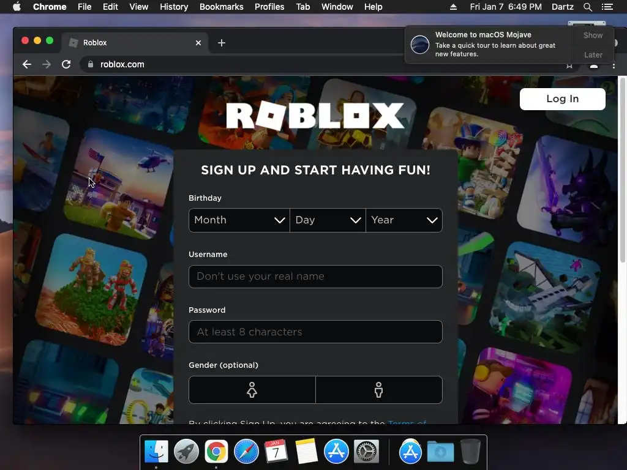Open the Apple menu
Viewport: 627px width, 470px height.
17,7
